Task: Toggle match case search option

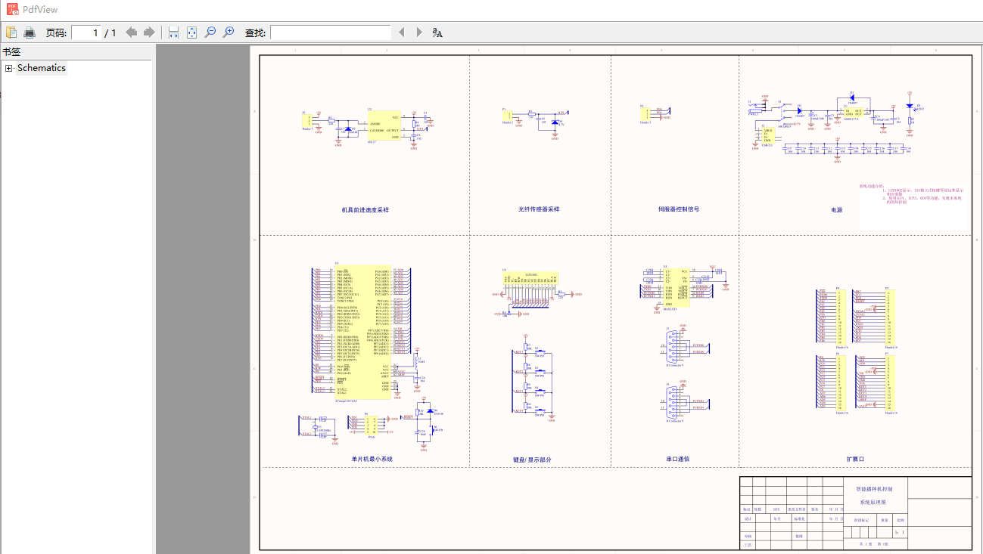Action: (x=437, y=32)
